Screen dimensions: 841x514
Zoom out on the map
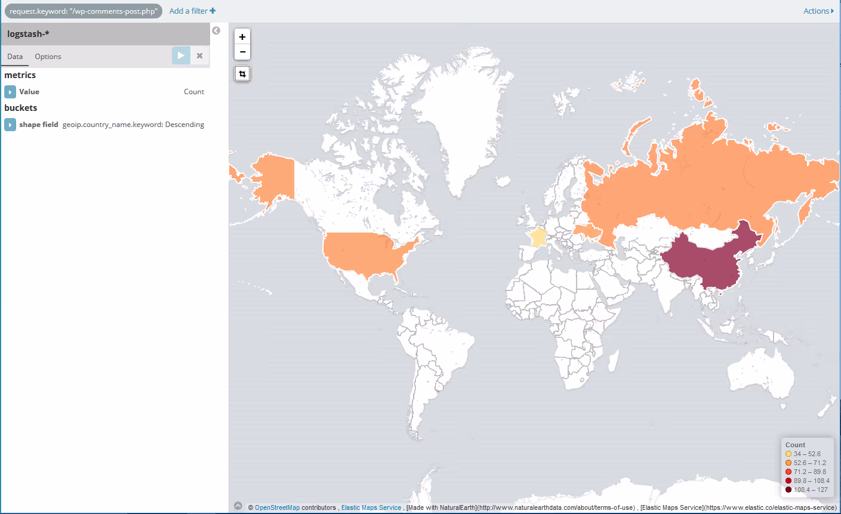pos(242,52)
